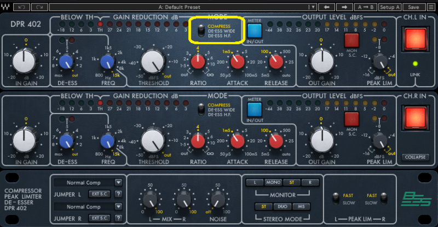Expand the Default Preset list
Image resolution: width=438 pixels, height=227 pixels.
[x=312, y=7]
